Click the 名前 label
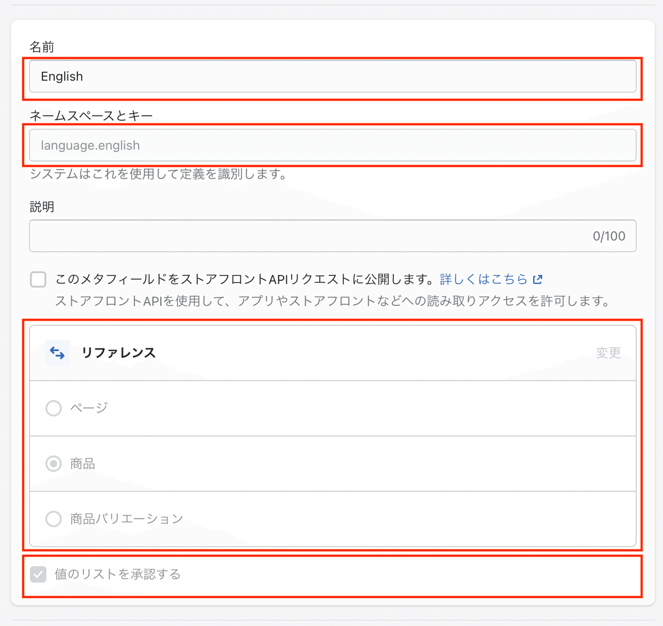 point(42,47)
